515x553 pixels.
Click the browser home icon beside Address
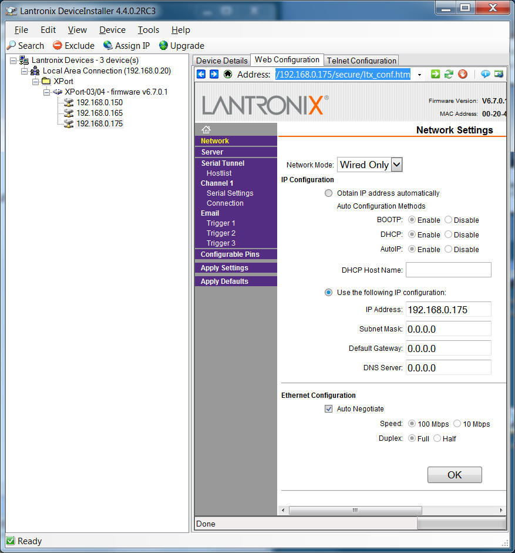point(228,74)
